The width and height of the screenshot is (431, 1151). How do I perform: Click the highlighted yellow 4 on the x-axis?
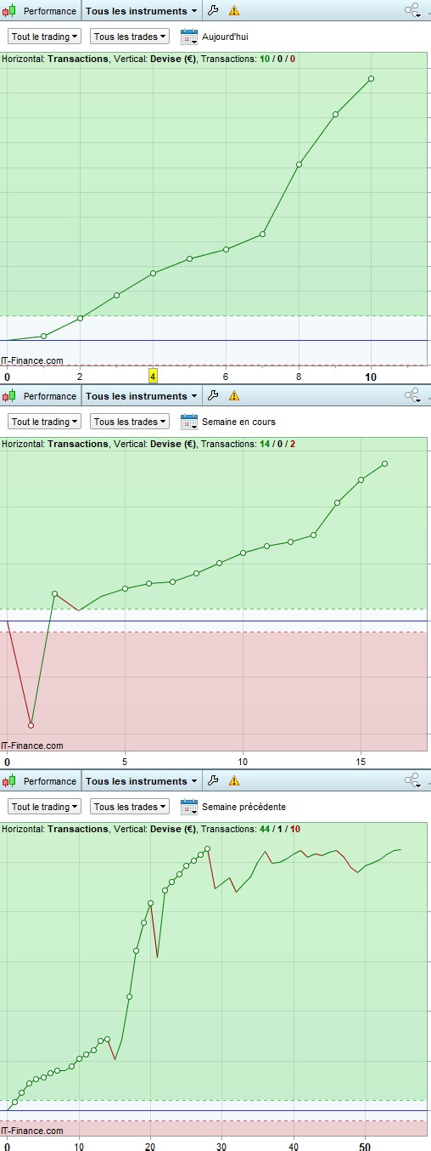(x=153, y=376)
